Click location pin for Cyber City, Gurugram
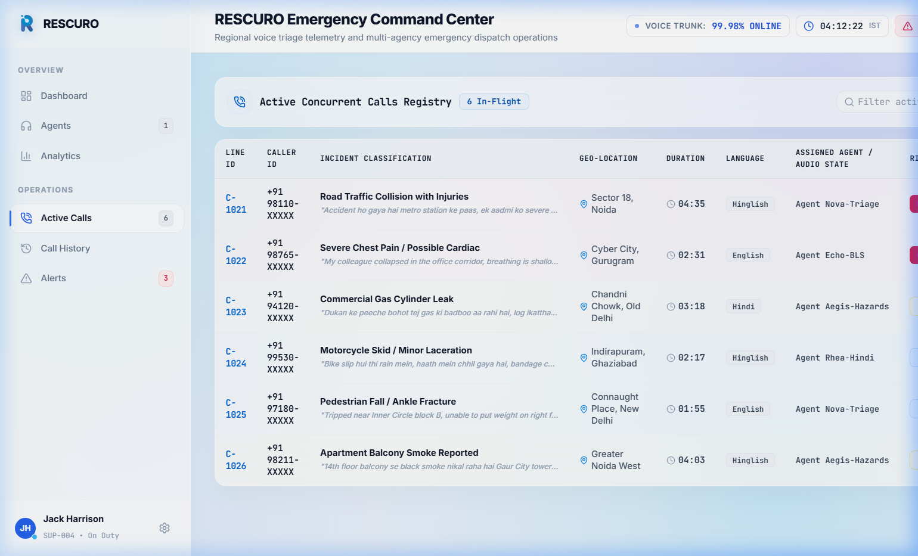Viewport: 918px width, 556px height. tap(584, 255)
